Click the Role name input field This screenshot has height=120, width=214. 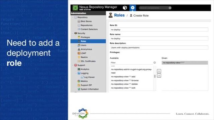159,39
